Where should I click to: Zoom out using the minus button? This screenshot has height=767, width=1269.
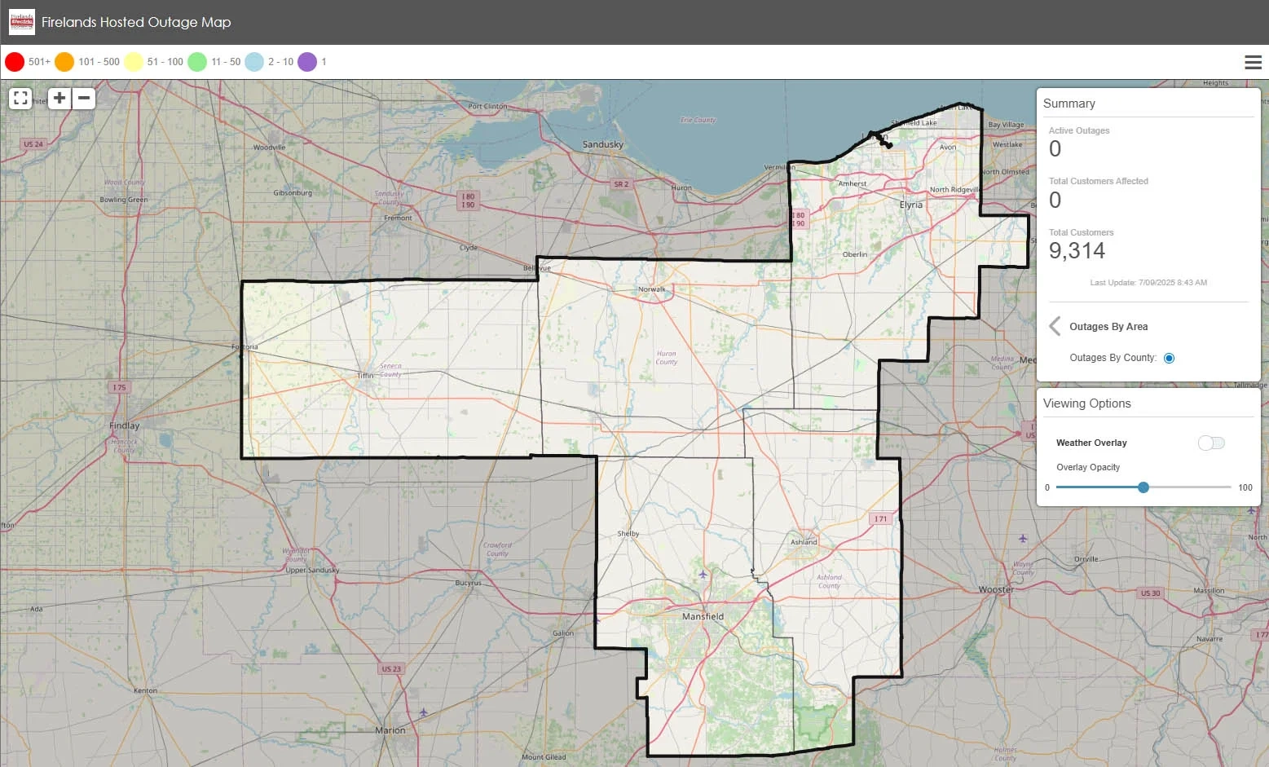click(x=84, y=98)
